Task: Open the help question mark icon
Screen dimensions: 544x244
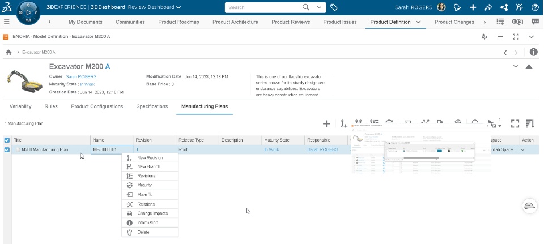Action: point(534,7)
